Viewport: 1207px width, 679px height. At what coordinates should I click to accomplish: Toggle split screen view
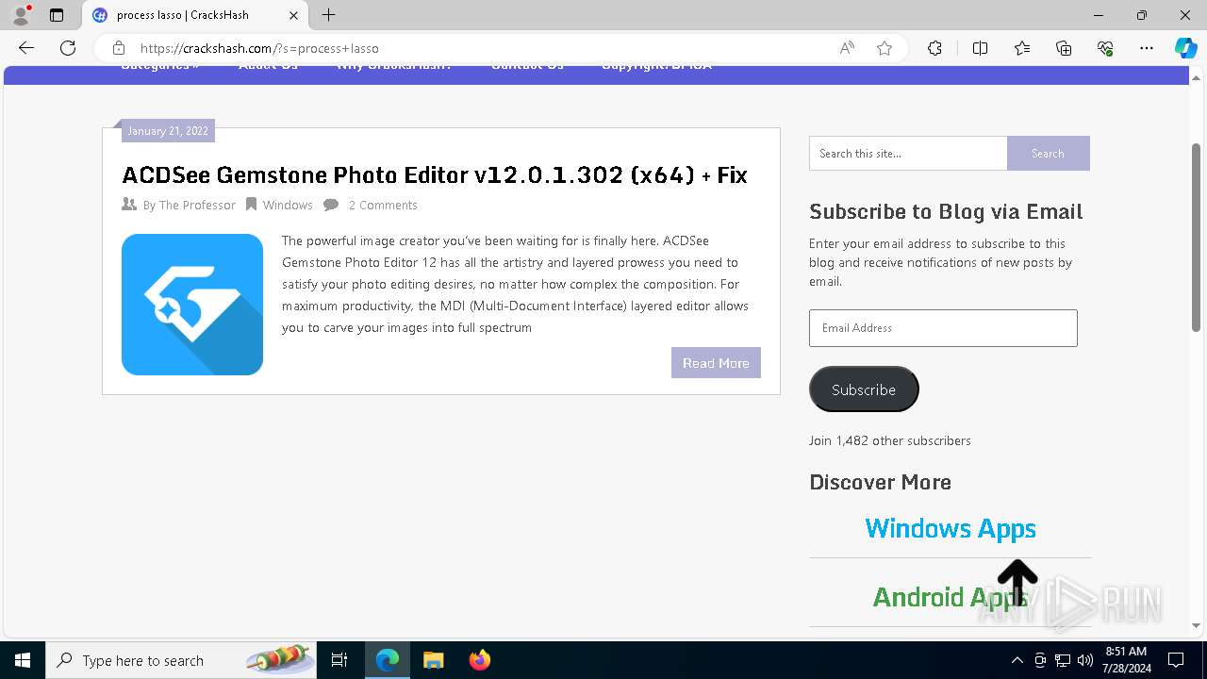click(980, 48)
